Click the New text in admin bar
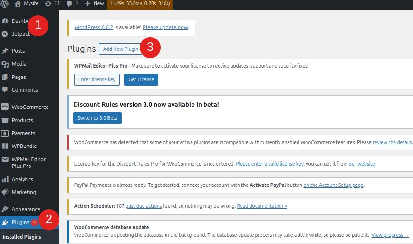 coord(99,4)
